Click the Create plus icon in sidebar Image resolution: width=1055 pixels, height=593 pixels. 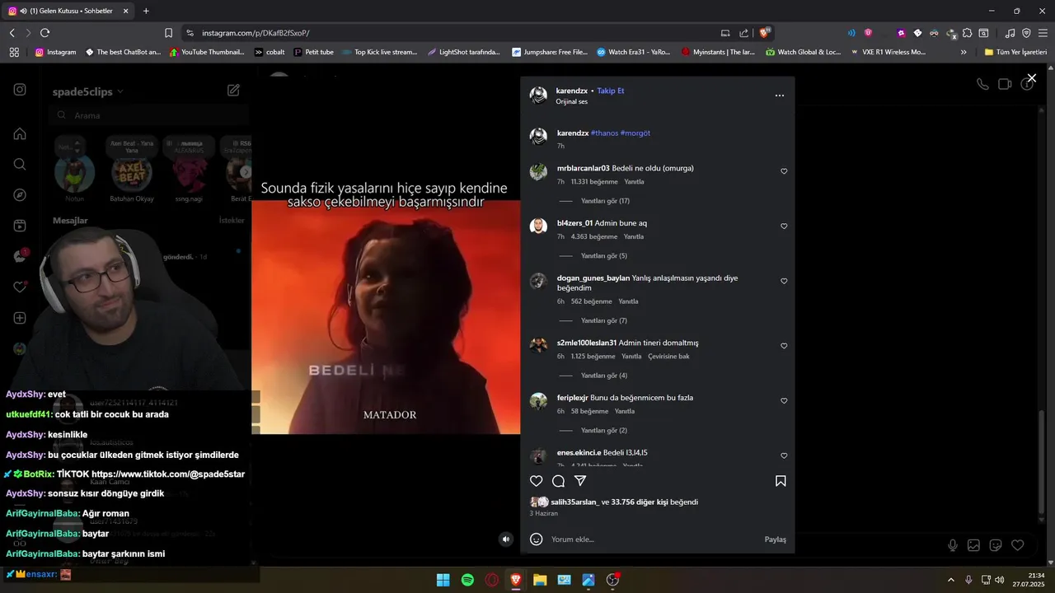(20, 318)
